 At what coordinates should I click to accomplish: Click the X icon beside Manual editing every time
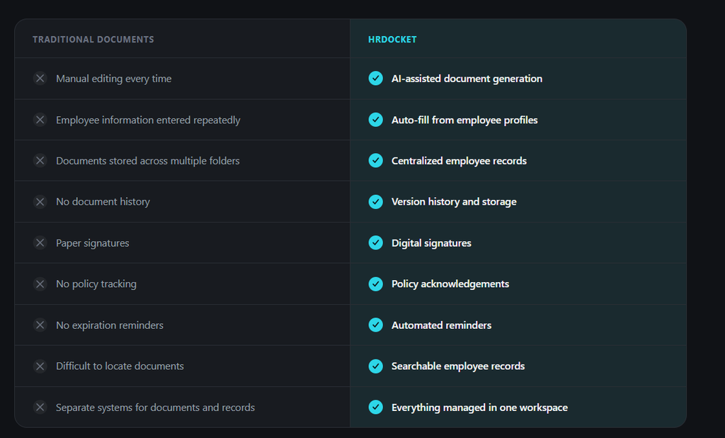pos(40,78)
